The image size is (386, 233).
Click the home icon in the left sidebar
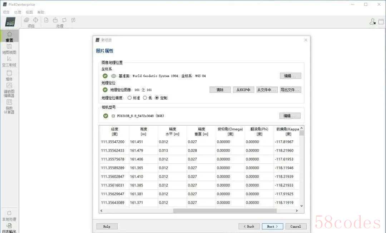[x=9, y=36]
